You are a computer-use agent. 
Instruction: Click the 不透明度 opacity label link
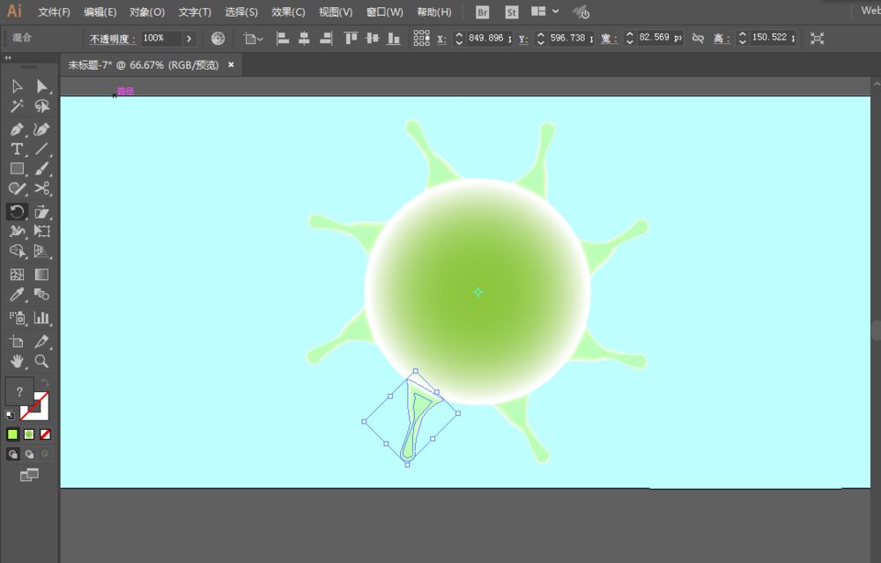point(112,39)
